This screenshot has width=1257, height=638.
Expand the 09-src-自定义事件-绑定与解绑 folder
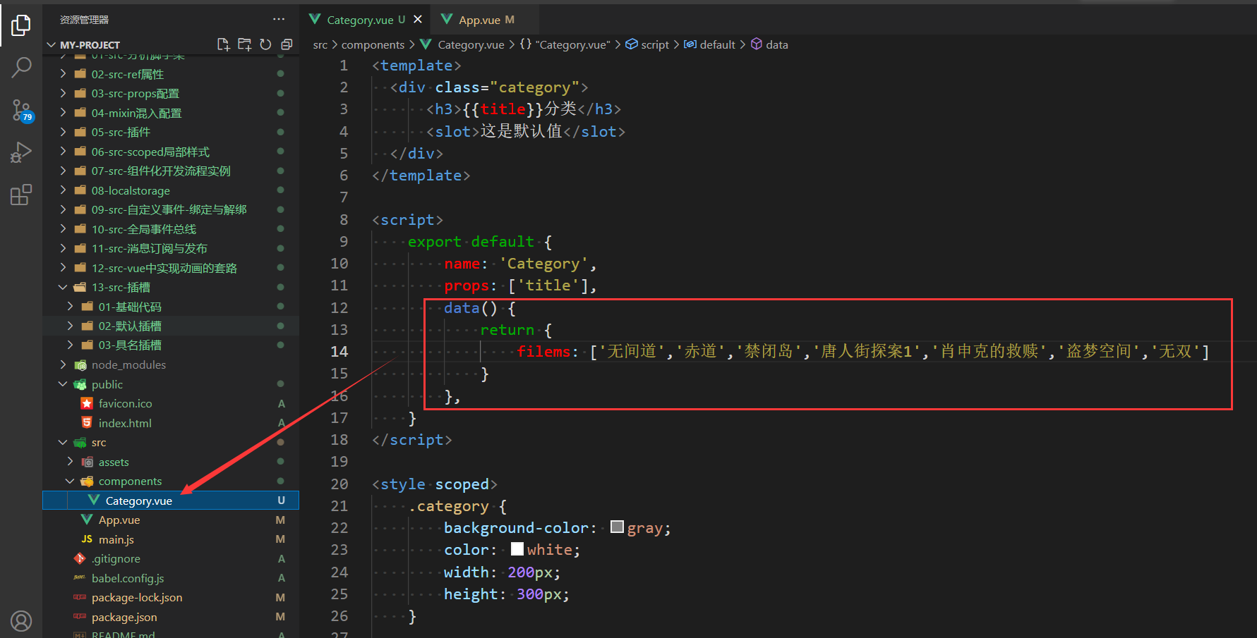[169, 209]
